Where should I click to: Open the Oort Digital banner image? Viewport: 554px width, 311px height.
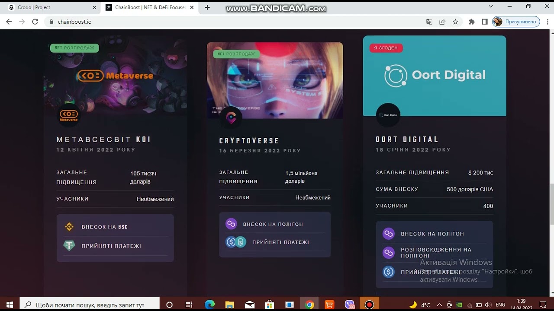pos(435,76)
